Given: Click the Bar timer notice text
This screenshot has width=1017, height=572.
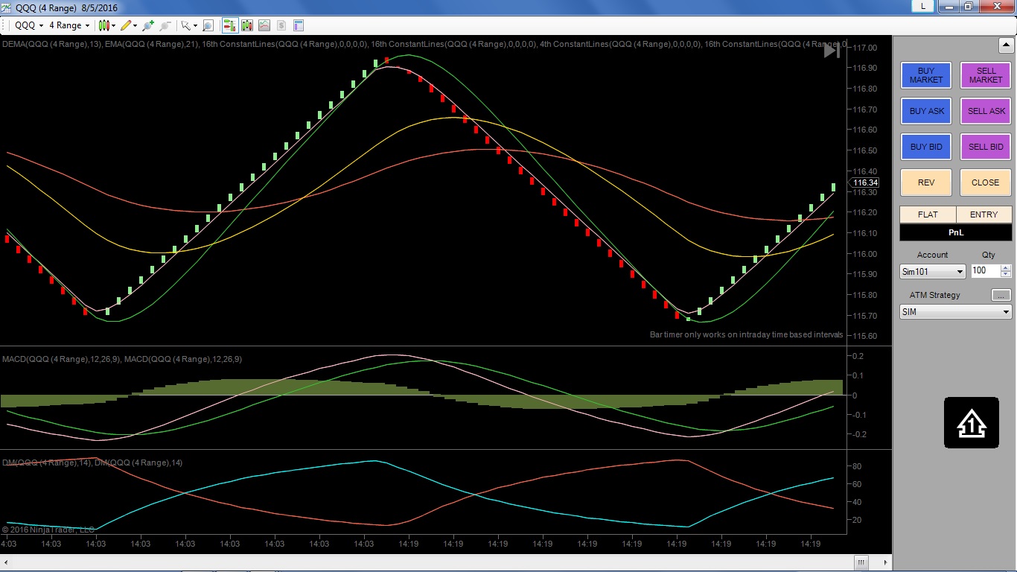Looking at the screenshot, I should 746,334.
